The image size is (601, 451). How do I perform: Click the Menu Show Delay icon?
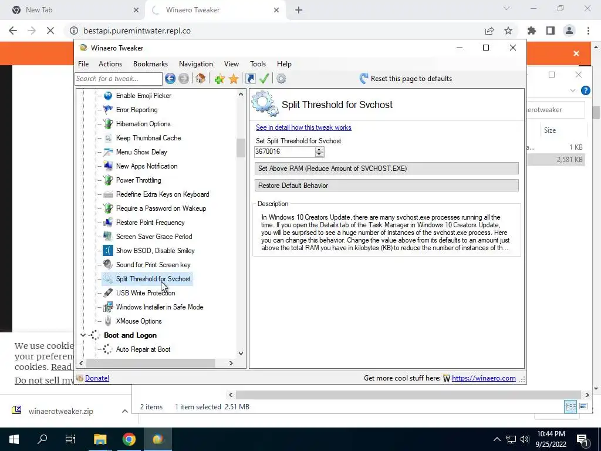[x=108, y=152]
